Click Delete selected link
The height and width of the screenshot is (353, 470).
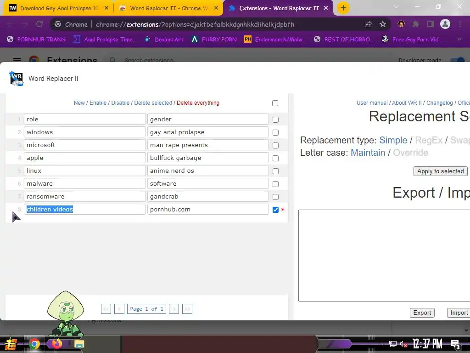click(153, 102)
